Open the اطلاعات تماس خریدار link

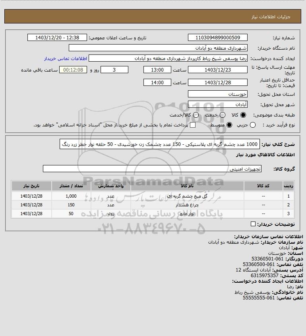pos(66,58)
